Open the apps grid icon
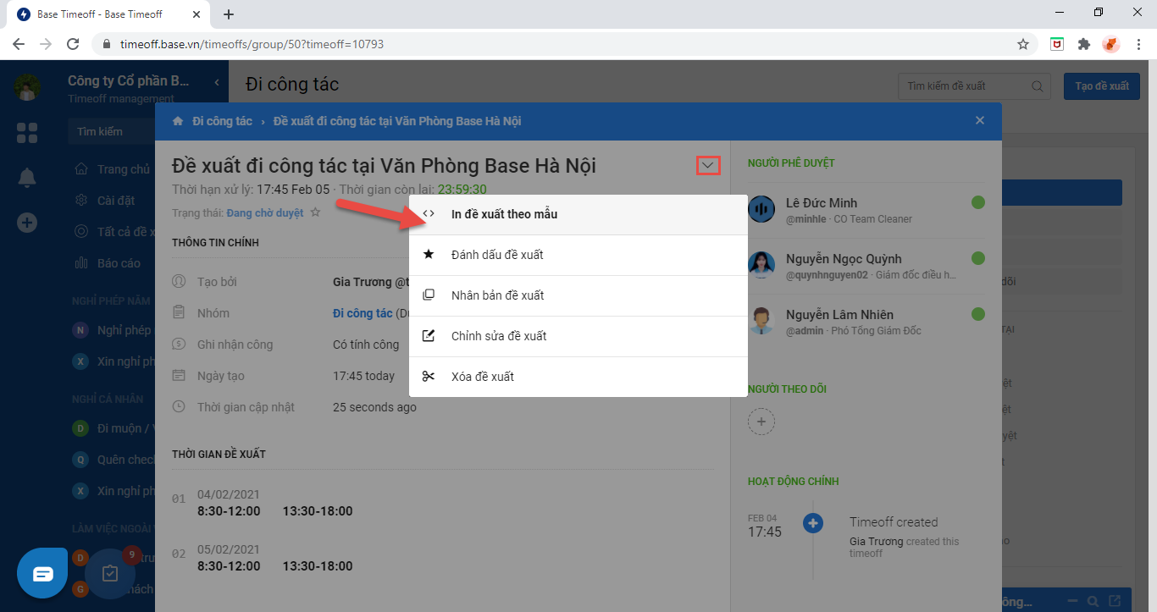 [27, 132]
